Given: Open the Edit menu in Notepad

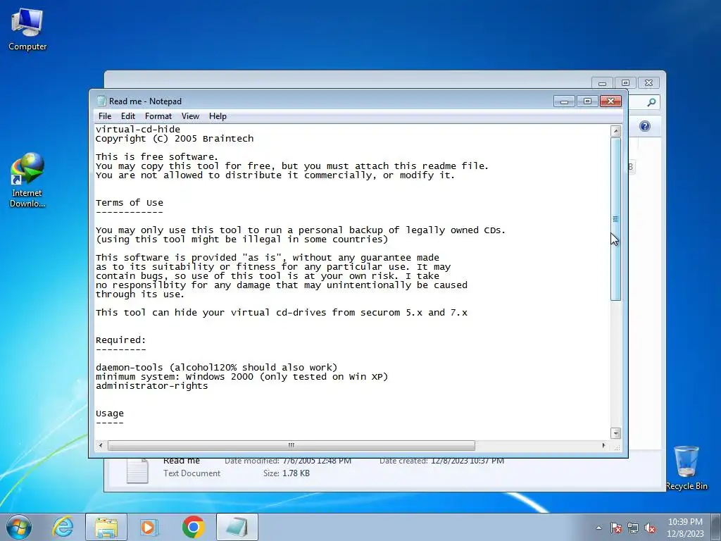Looking at the screenshot, I should point(128,116).
